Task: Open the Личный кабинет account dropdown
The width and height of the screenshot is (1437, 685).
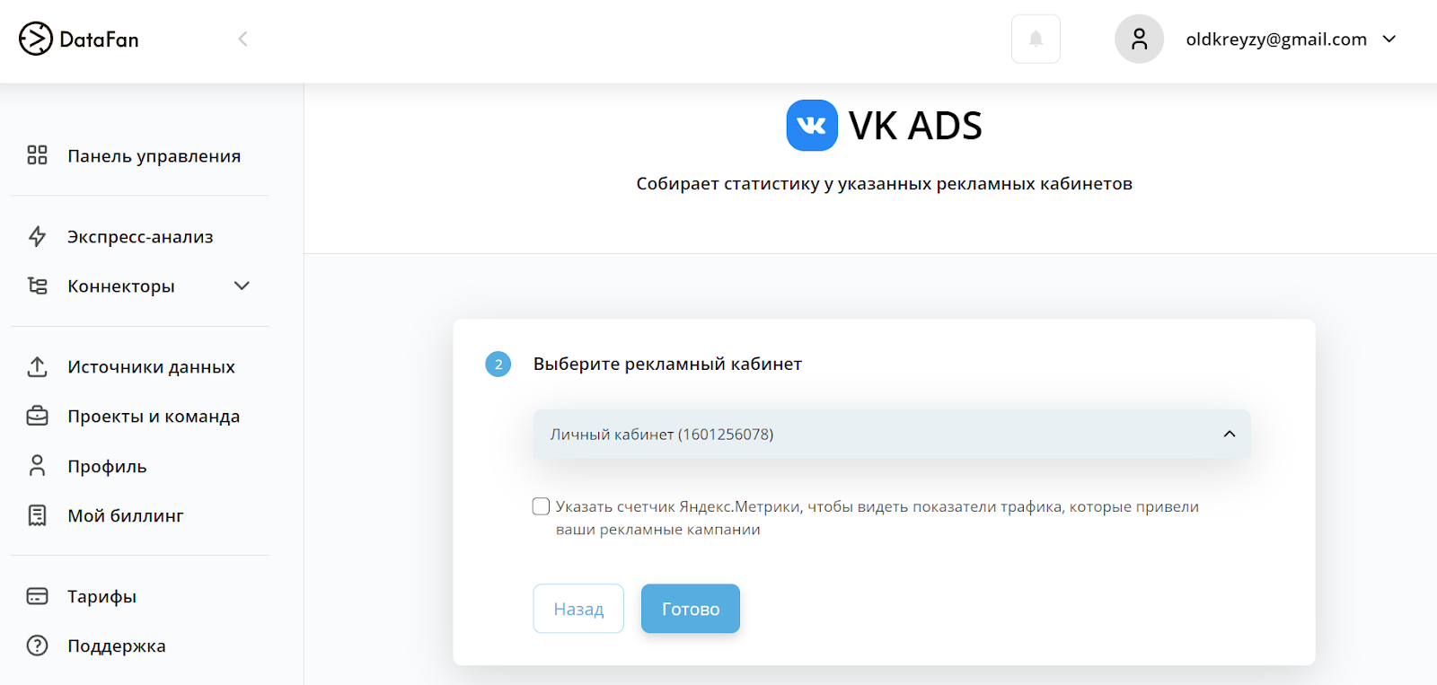Action: 891,435
